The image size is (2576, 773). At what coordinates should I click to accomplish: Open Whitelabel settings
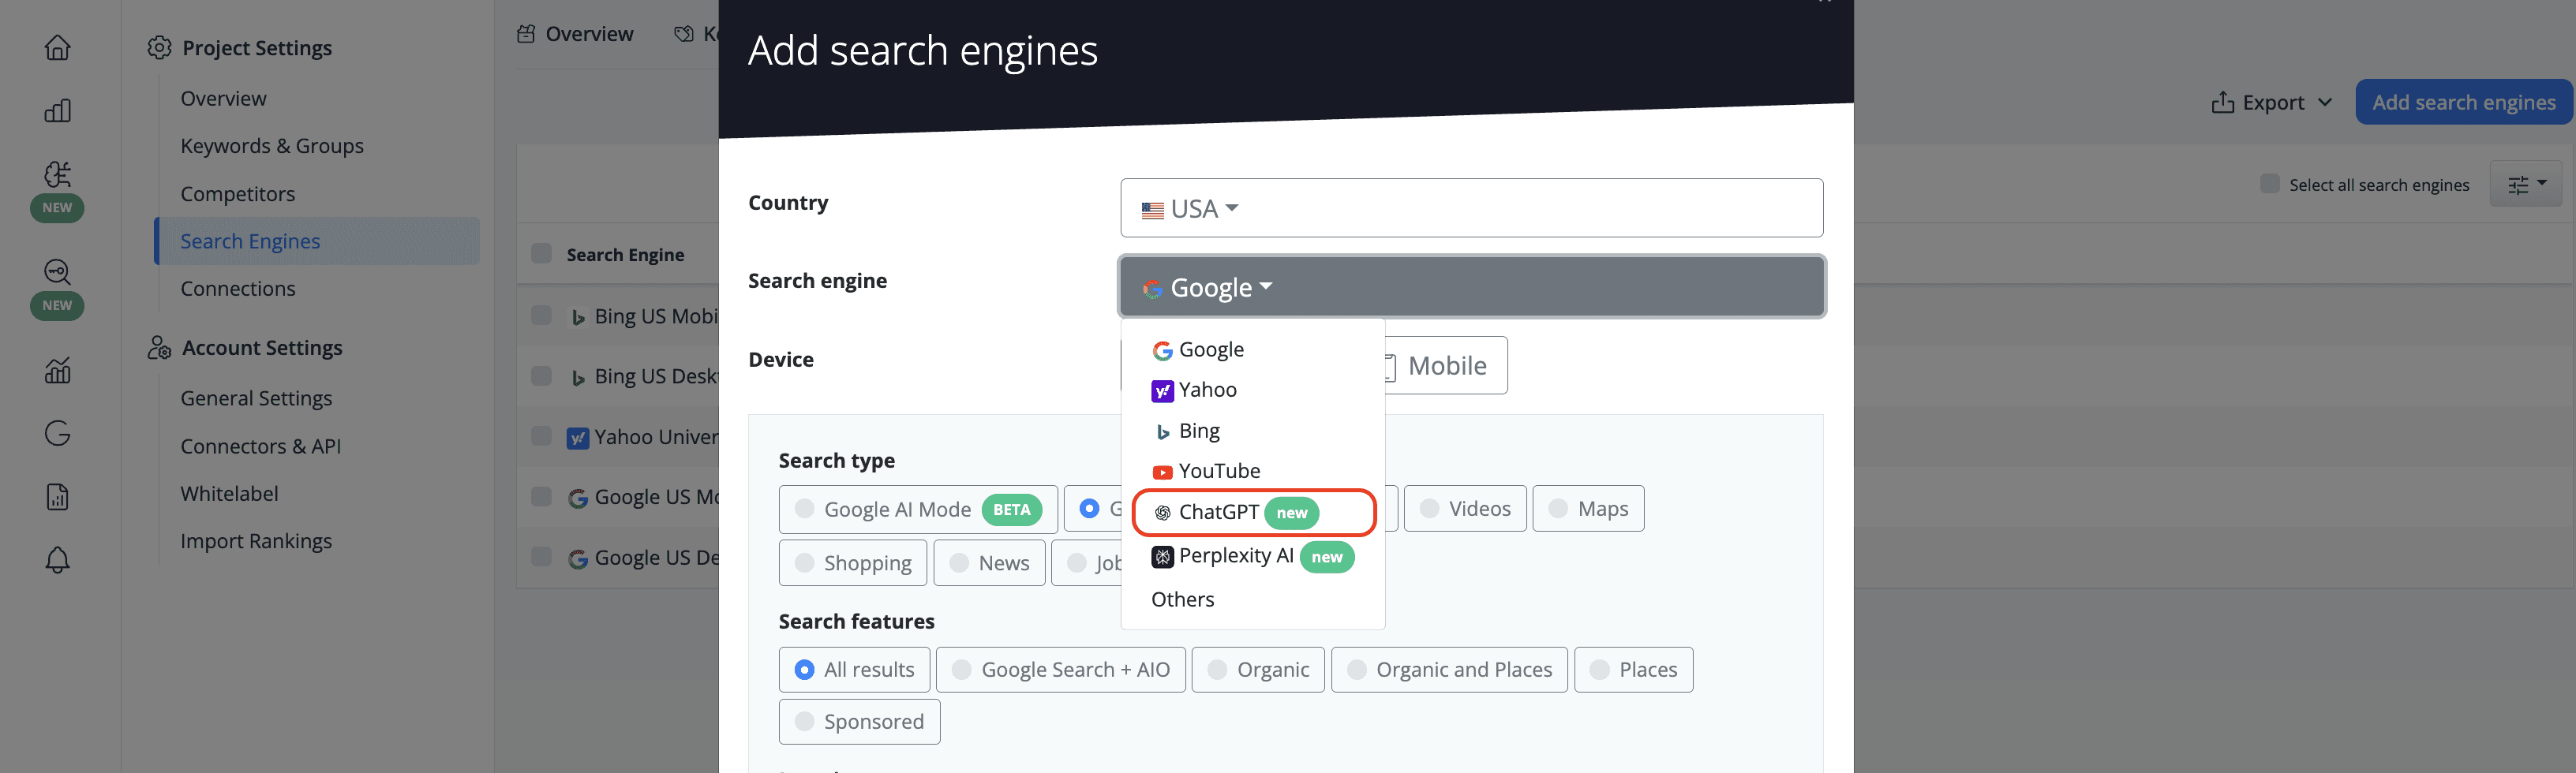[x=229, y=493]
